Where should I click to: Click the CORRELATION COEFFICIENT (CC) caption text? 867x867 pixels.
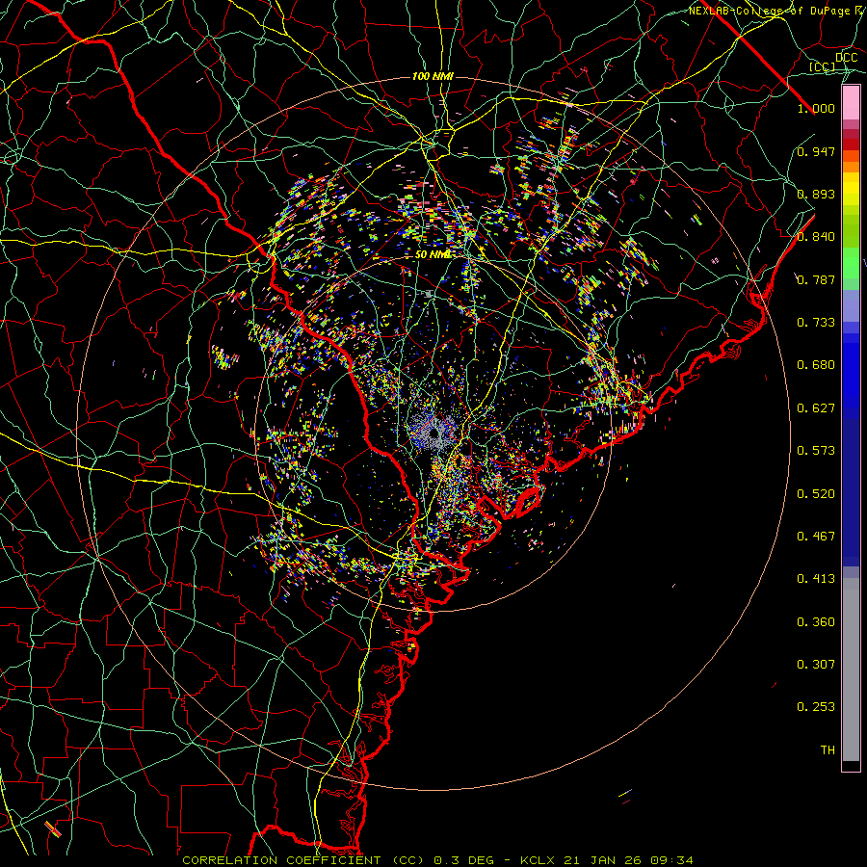[303, 860]
